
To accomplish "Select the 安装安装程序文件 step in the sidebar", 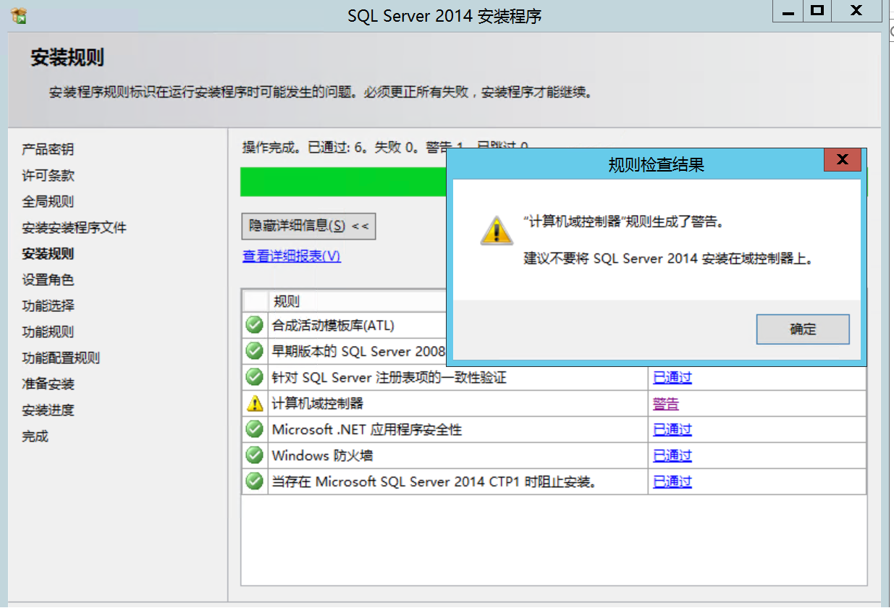I will (74, 227).
